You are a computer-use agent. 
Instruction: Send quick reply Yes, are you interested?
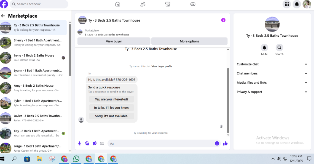112,99
